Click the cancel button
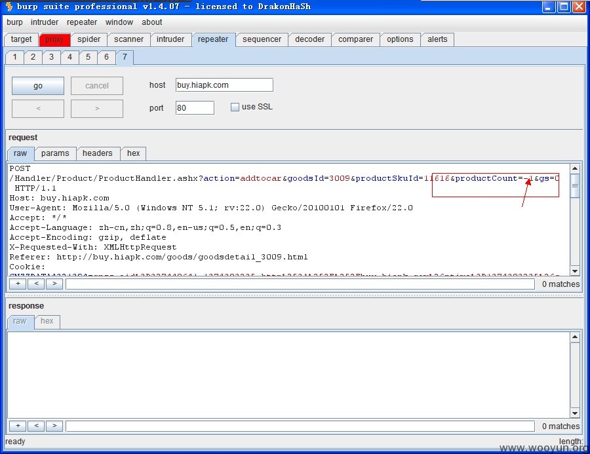Screen dimensions: 590x454 click(x=97, y=86)
